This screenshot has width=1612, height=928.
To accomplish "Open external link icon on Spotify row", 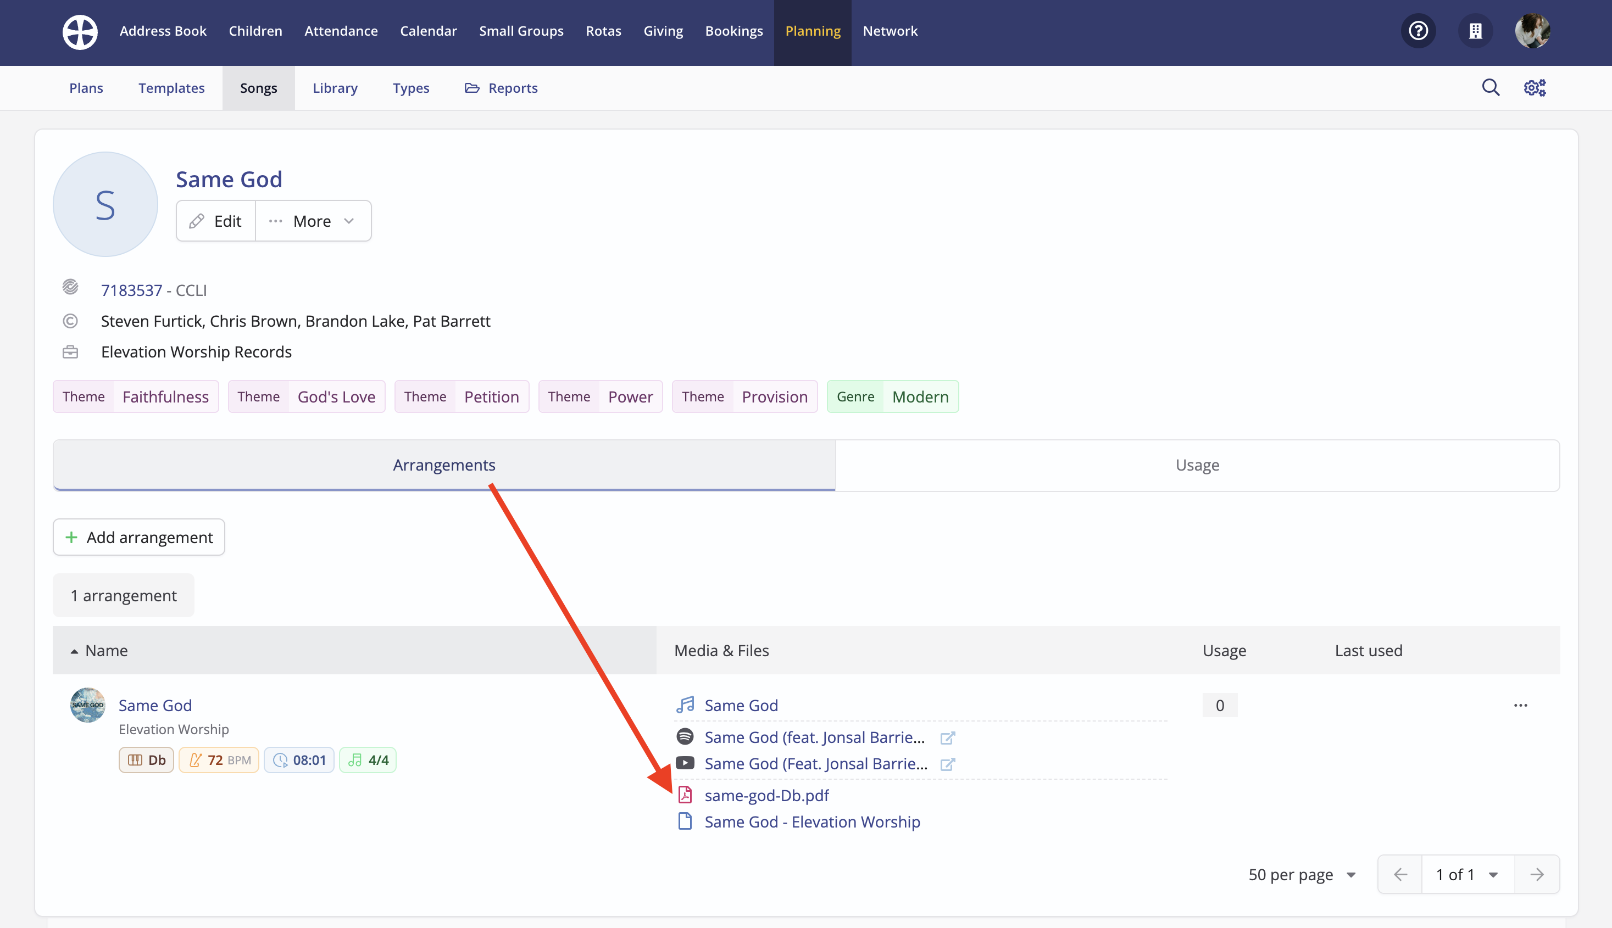I will tap(948, 737).
